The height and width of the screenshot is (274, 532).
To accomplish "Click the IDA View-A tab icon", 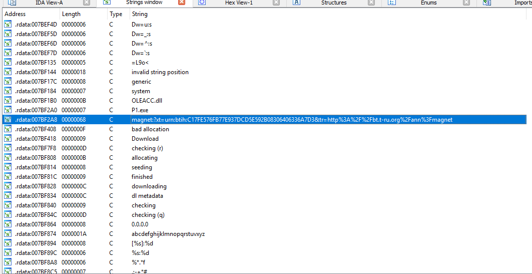I will coord(13,3).
